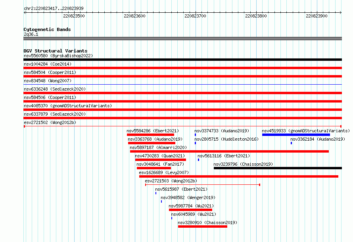Click the nsv6045989 (Wu2021) label
Image resolution: width=353 pixels, height=242 pixels.
(194, 214)
